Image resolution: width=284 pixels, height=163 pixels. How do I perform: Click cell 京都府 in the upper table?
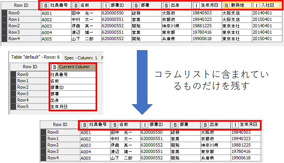coord(176,20)
